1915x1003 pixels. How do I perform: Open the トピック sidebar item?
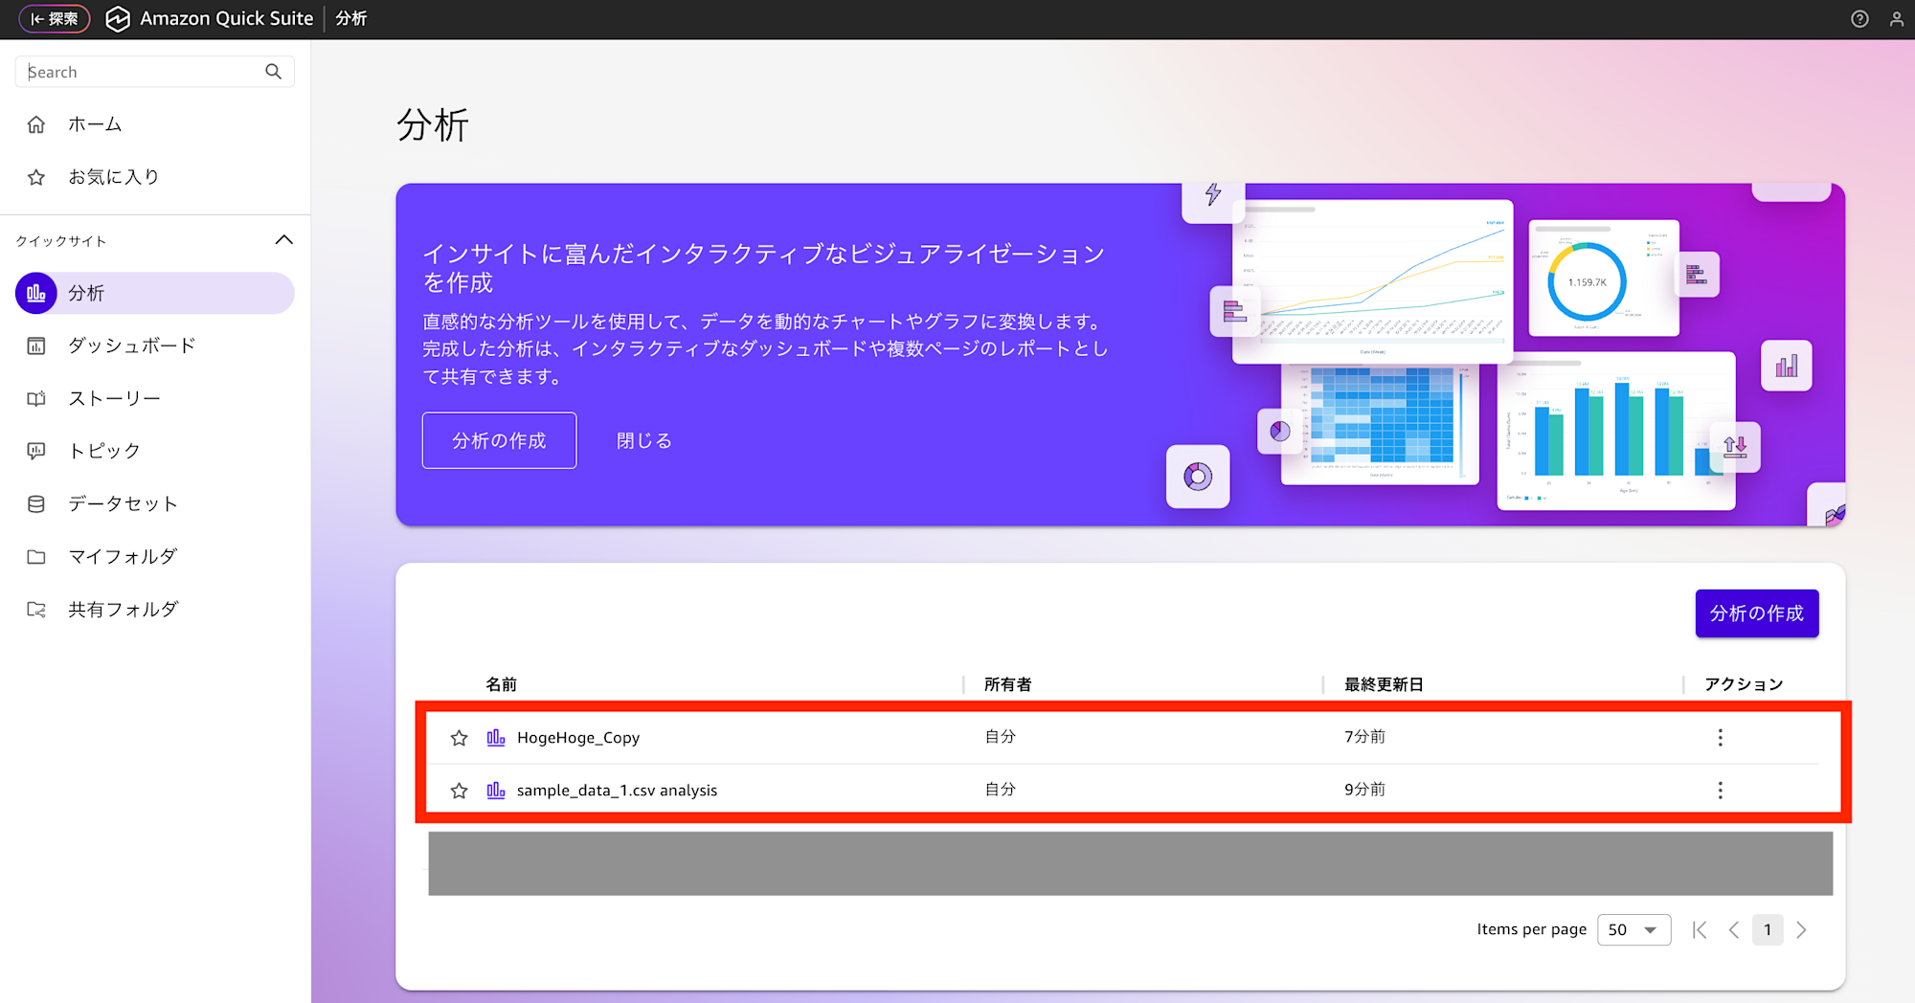click(x=101, y=451)
